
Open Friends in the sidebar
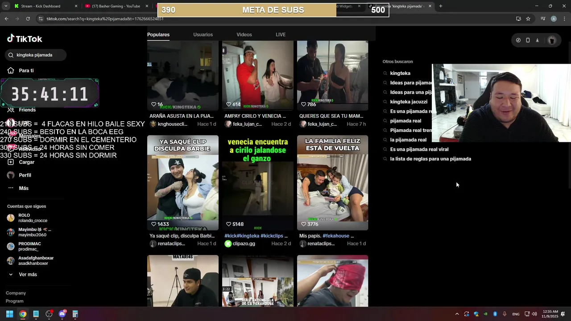21,110
